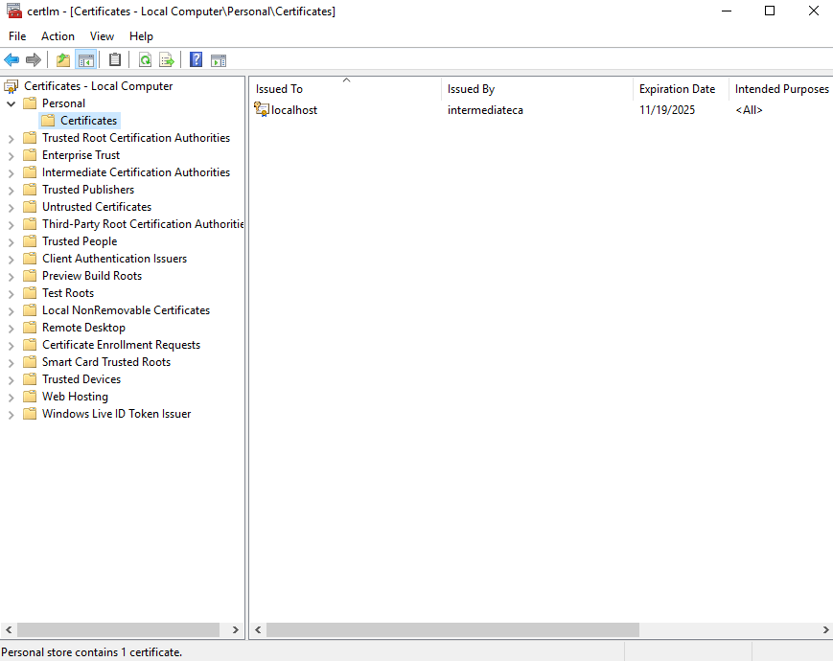
Task: Select the Remote Desktop store folder
Action: [x=83, y=328]
